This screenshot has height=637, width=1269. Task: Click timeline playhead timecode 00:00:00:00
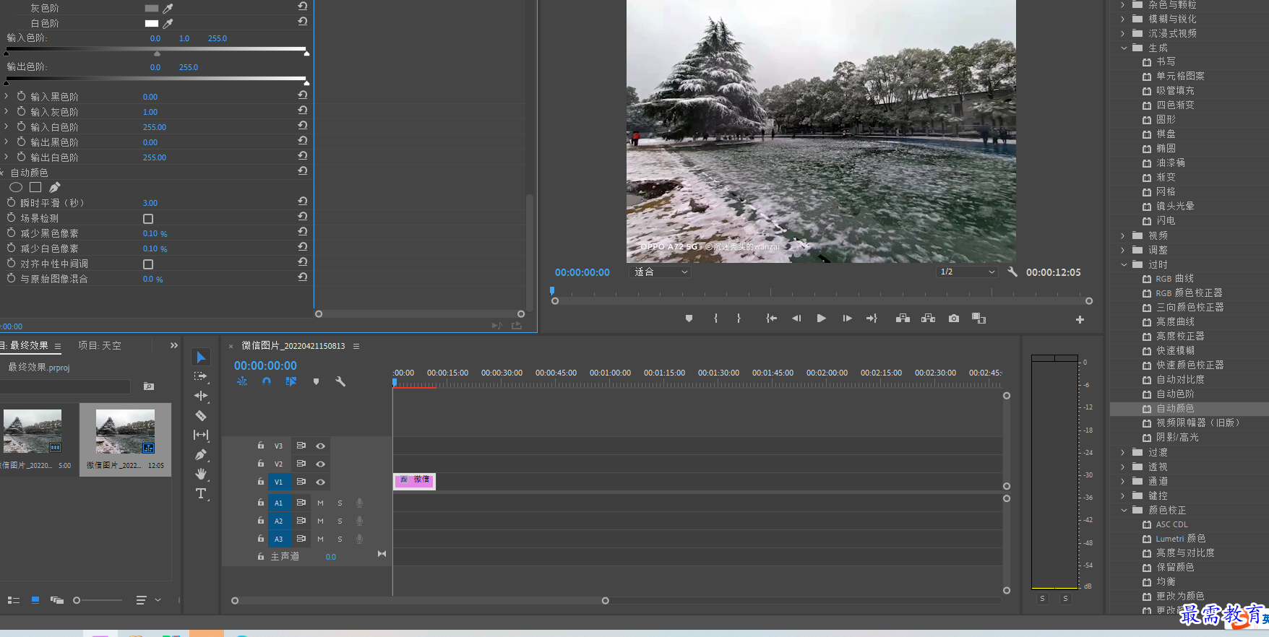coord(265,365)
